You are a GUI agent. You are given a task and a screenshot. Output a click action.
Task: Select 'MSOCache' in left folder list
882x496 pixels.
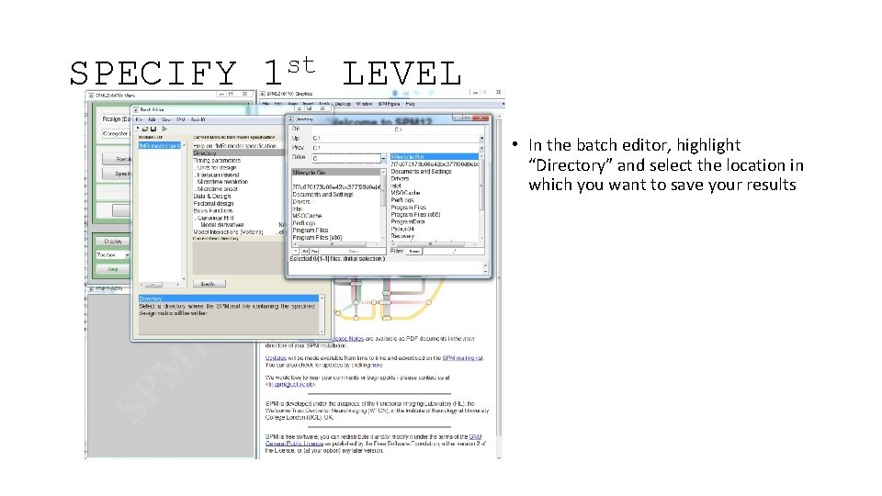307,216
